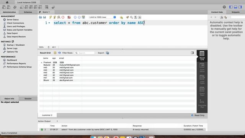Export recordset to external file
245x138 pixels.
(108, 53)
